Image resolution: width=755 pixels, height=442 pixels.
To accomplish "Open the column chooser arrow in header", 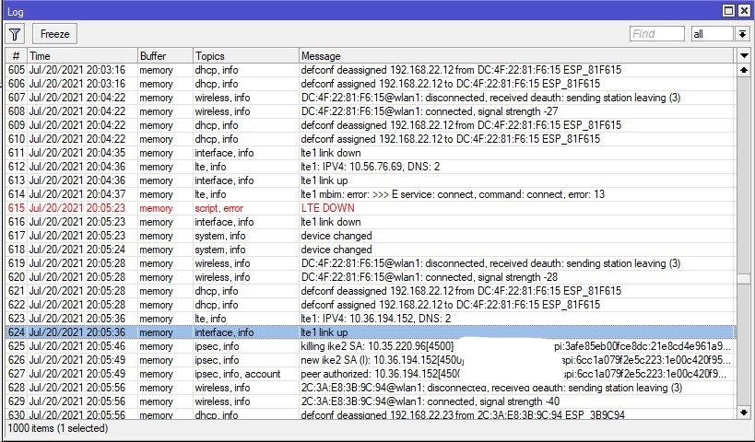I will [x=744, y=56].
